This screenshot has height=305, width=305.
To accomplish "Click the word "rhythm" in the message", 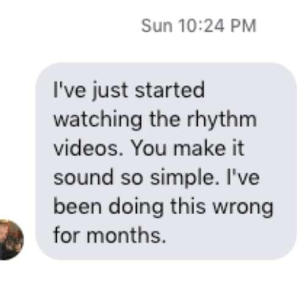I will point(222,121).
